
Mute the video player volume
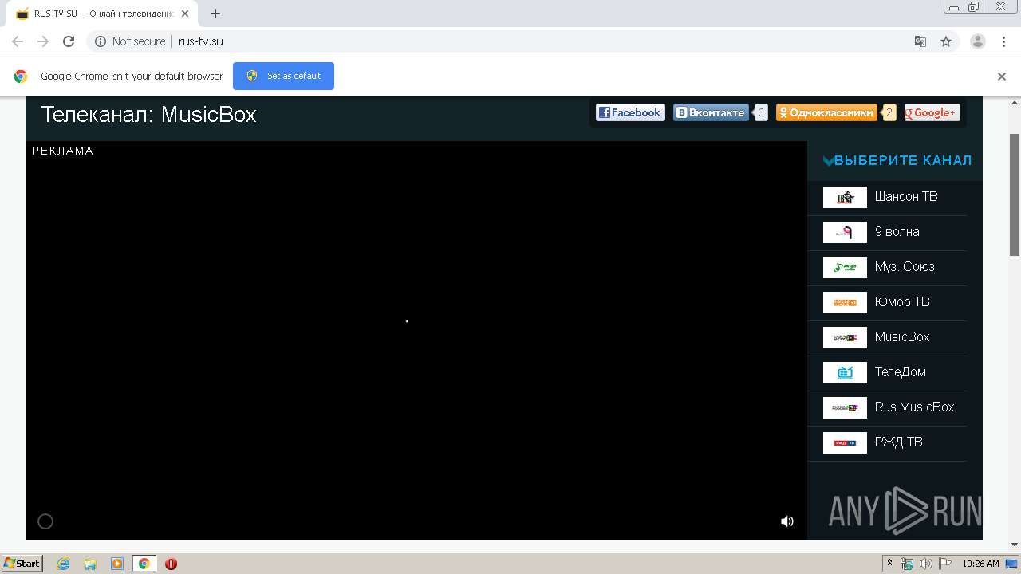787,521
